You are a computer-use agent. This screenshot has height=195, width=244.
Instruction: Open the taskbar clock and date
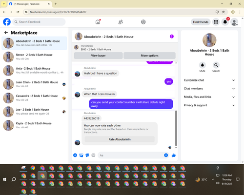tap(227, 179)
